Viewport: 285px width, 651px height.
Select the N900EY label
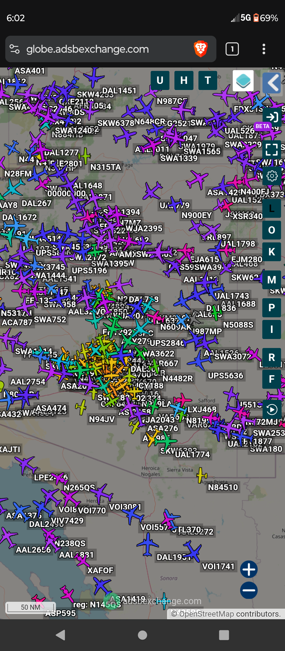[x=197, y=215]
